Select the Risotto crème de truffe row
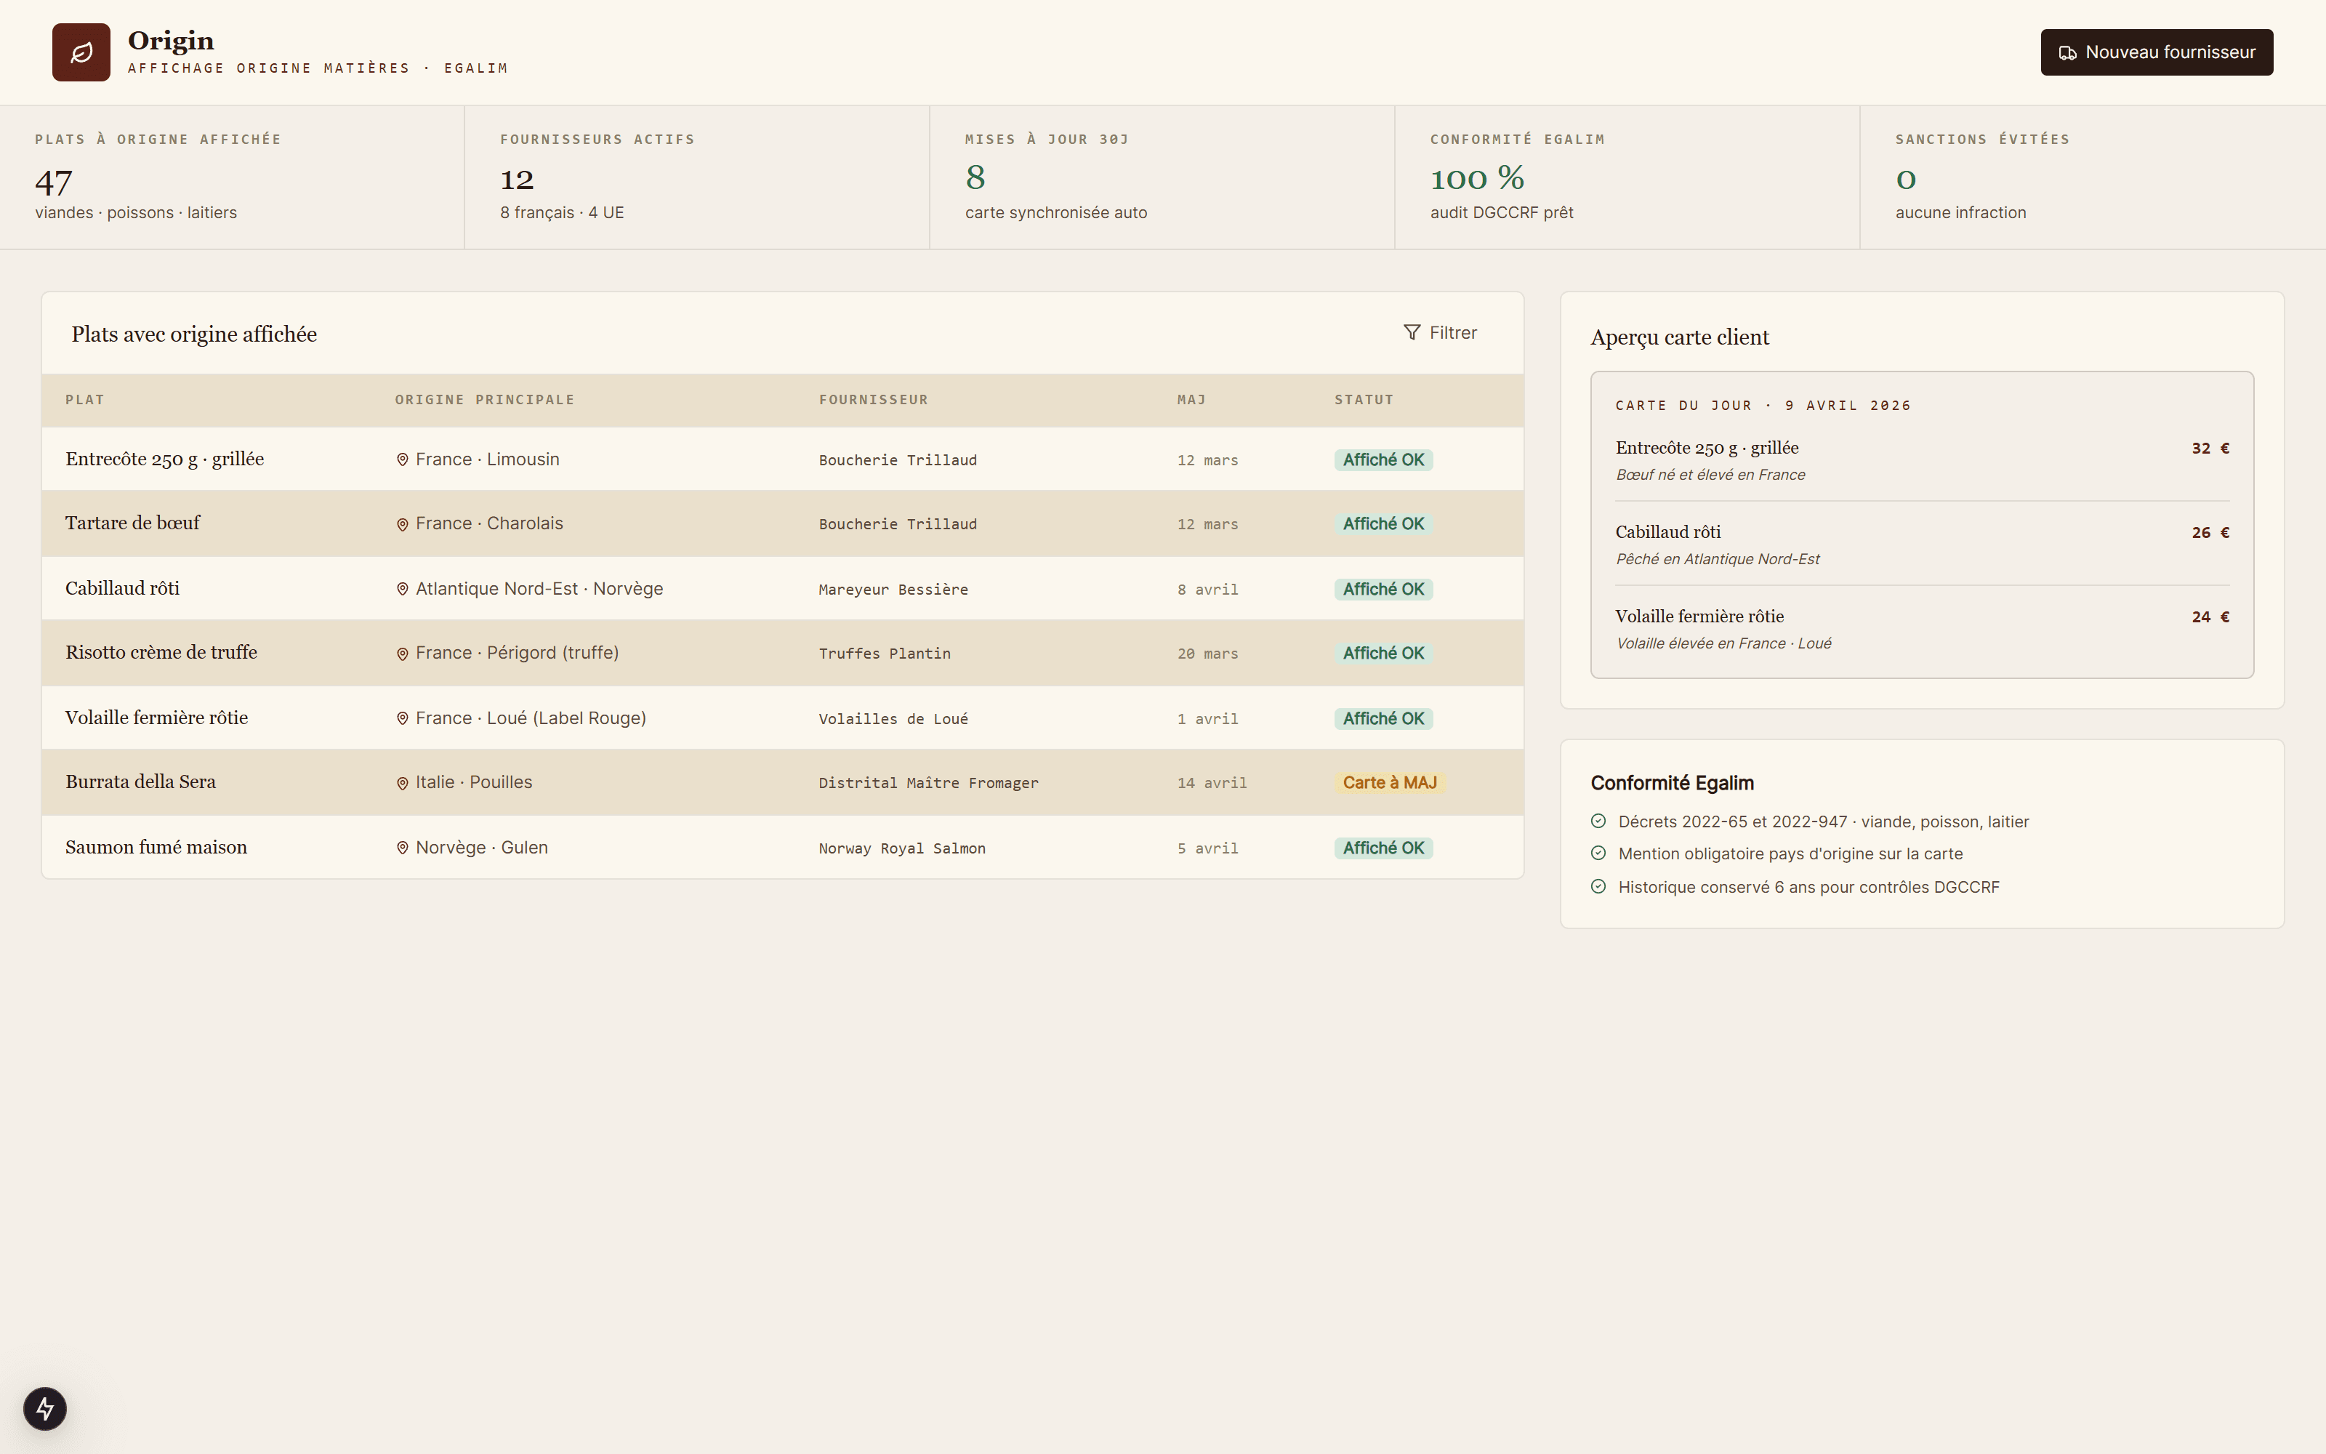This screenshot has width=2326, height=1454. pyautogui.click(x=782, y=653)
